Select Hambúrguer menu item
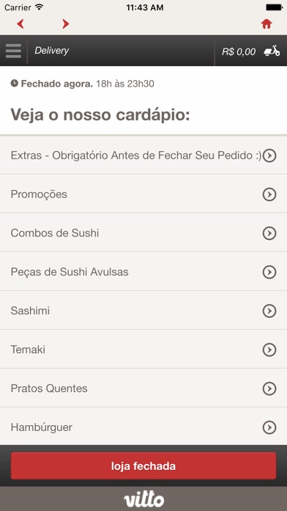Viewport: 287px width, 511px height. coord(143,427)
